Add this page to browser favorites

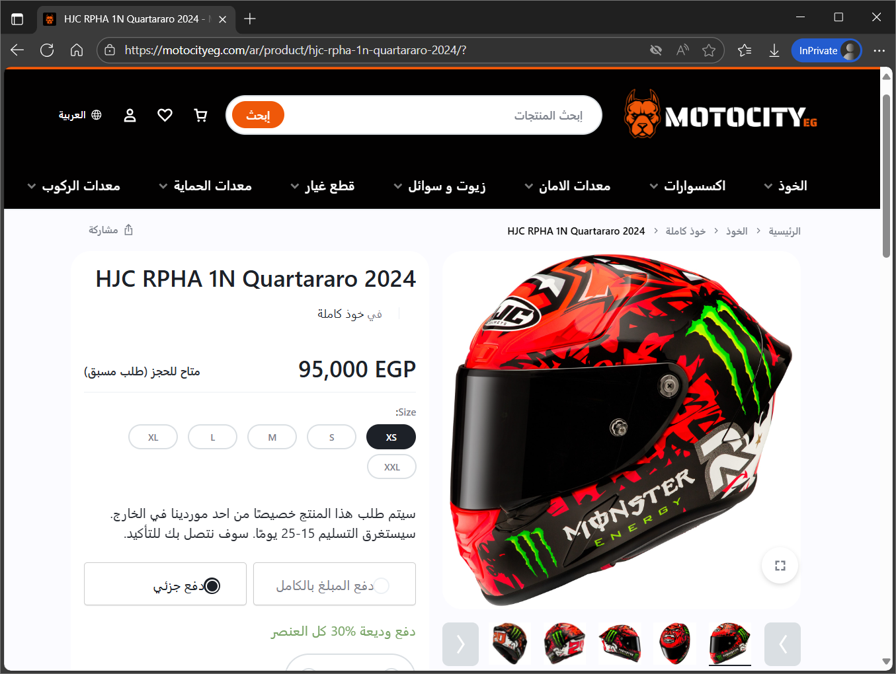pyautogui.click(x=709, y=50)
